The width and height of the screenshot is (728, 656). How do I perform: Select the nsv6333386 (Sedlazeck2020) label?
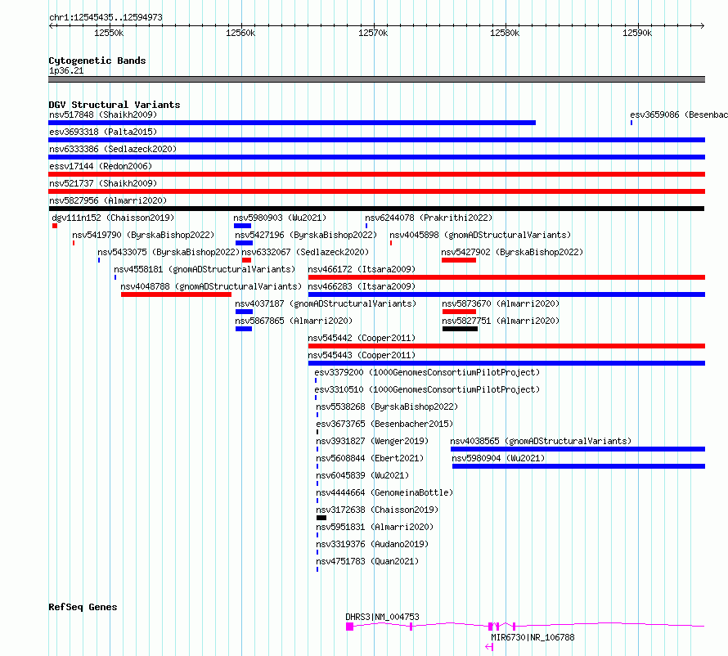pos(113,149)
